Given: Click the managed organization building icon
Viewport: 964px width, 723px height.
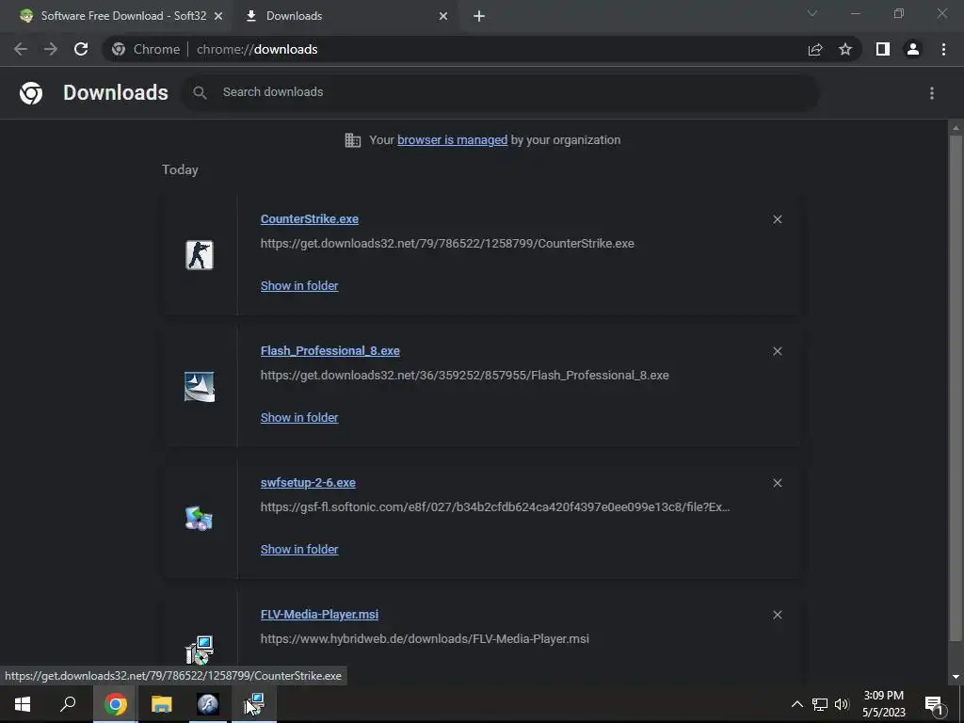Looking at the screenshot, I should pos(353,140).
